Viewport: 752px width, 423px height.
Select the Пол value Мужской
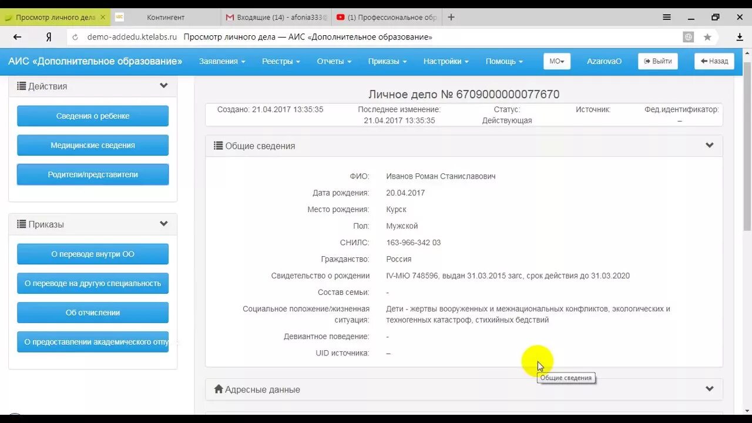click(402, 226)
